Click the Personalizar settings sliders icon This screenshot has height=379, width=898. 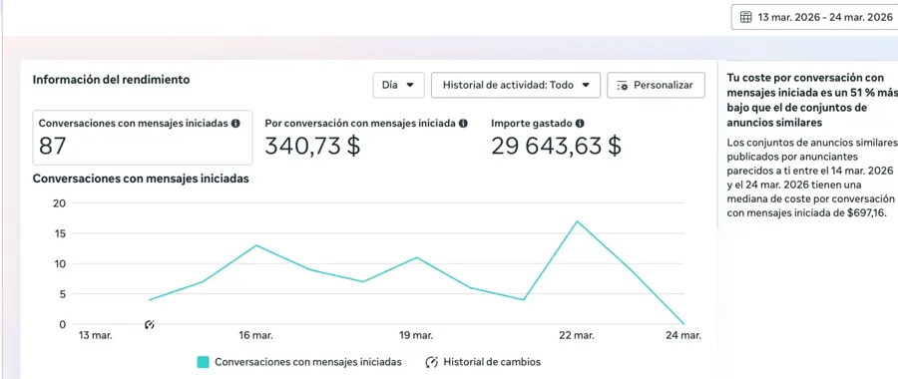(622, 86)
